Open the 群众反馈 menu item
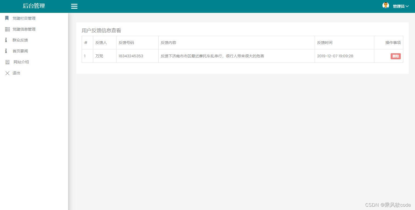The width and height of the screenshot is (415, 210). tap(20, 40)
